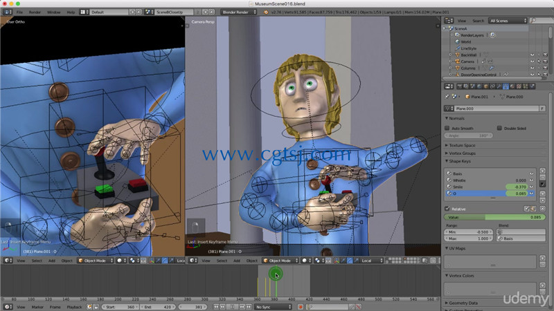Jump to timeline end frame button
The image size is (554, 311).
(x=249, y=307)
